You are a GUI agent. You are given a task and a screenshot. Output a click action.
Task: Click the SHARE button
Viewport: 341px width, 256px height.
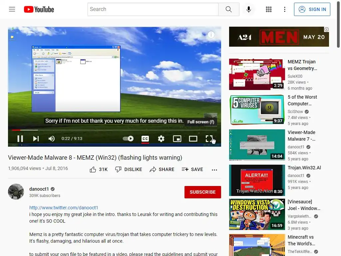[162, 169]
